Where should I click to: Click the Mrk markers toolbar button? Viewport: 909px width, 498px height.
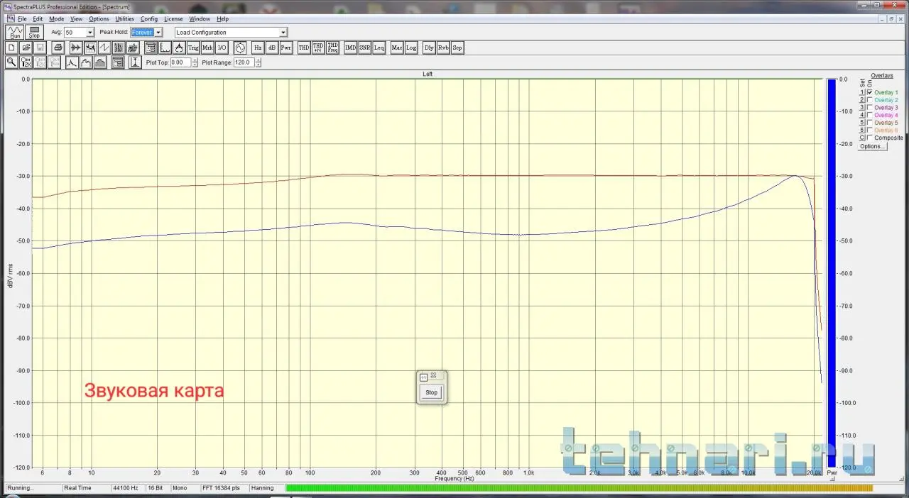pos(207,48)
